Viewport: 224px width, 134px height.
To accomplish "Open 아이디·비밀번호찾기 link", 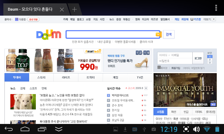I will 194,68.
